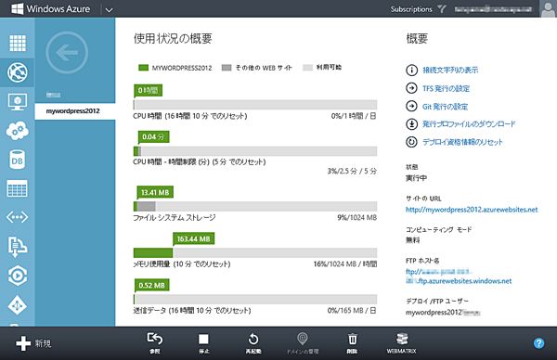Click the download icon beside publish profile link

pos(411,124)
